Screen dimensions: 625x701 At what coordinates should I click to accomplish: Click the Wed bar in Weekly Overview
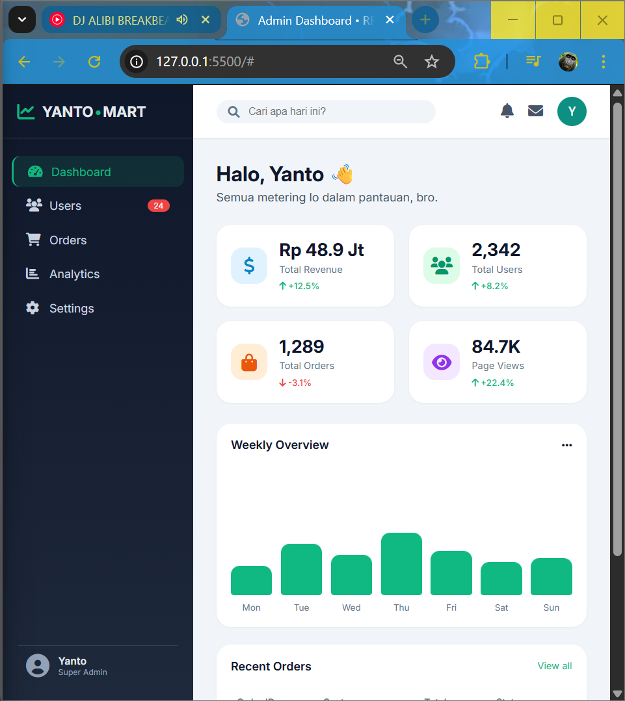click(351, 575)
